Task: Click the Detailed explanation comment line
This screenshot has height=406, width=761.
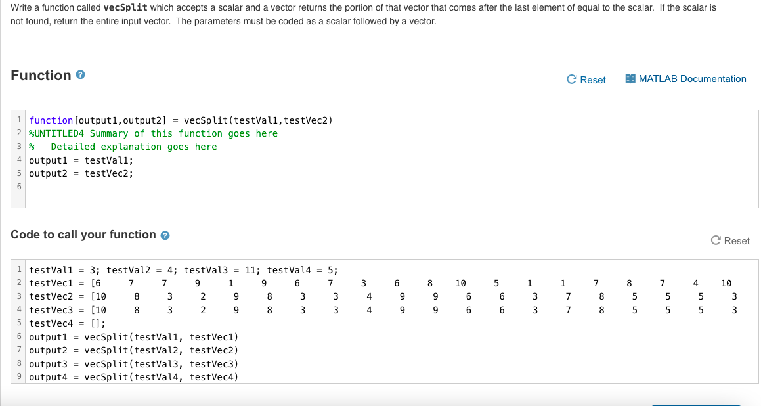Action: tap(121, 147)
